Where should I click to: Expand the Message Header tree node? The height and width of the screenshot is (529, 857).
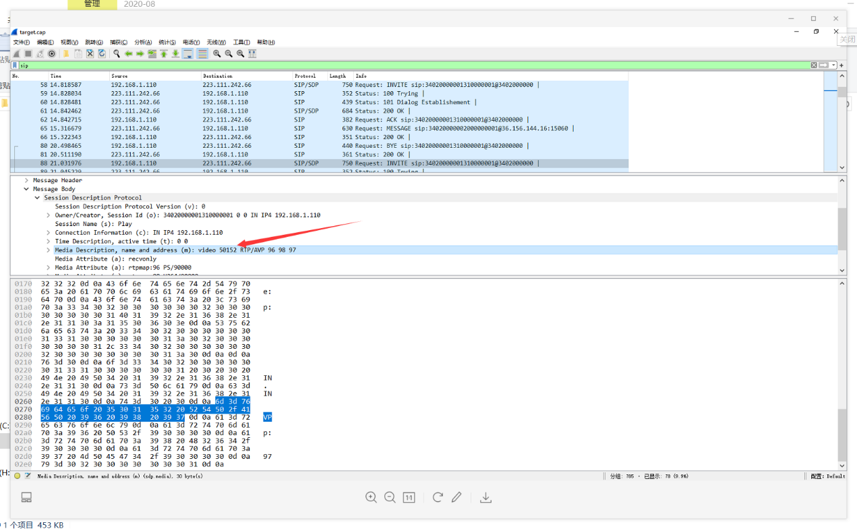tap(26, 180)
